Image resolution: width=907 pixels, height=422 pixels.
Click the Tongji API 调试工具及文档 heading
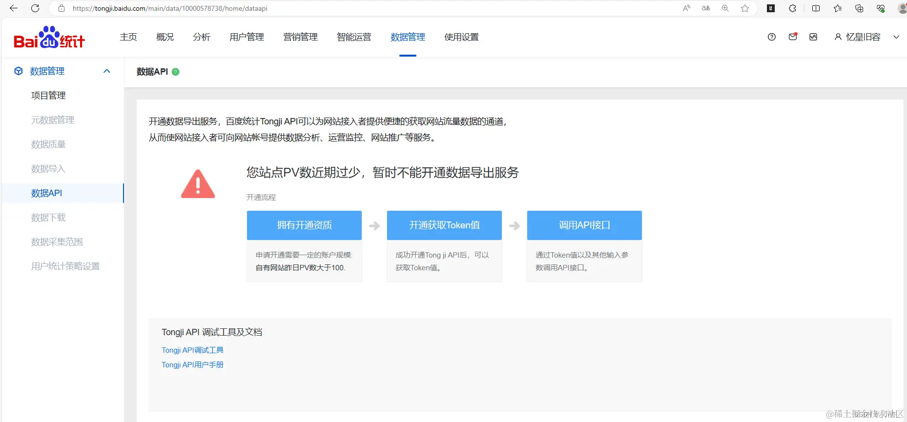212,332
